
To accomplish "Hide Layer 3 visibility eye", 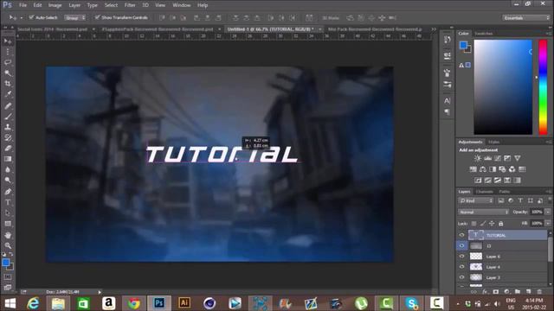I will (461, 277).
